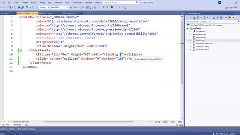This screenshot has height=135, width=240.
Task: Click the swap panes icon beside the Design tab
Action: [27, 125]
